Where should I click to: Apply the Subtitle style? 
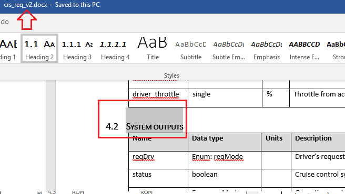191,48
